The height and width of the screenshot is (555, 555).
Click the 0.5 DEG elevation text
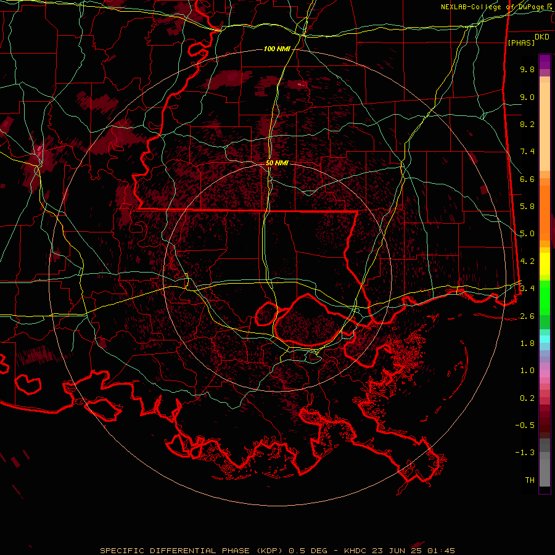[309, 551]
